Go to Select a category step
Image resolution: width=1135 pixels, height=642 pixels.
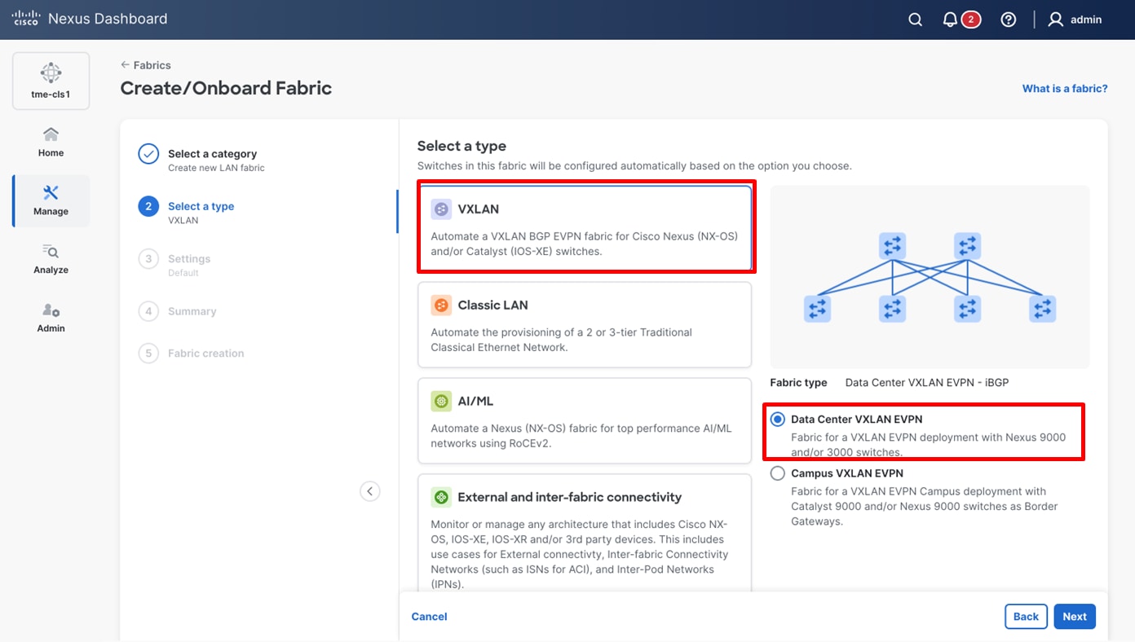point(212,154)
